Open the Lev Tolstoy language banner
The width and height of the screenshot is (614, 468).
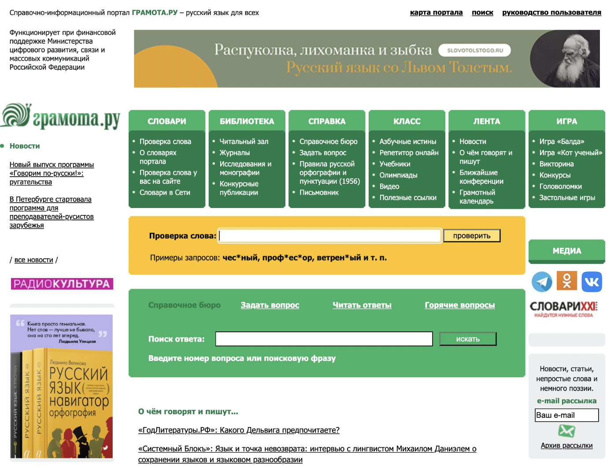click(x=367, y=59)
